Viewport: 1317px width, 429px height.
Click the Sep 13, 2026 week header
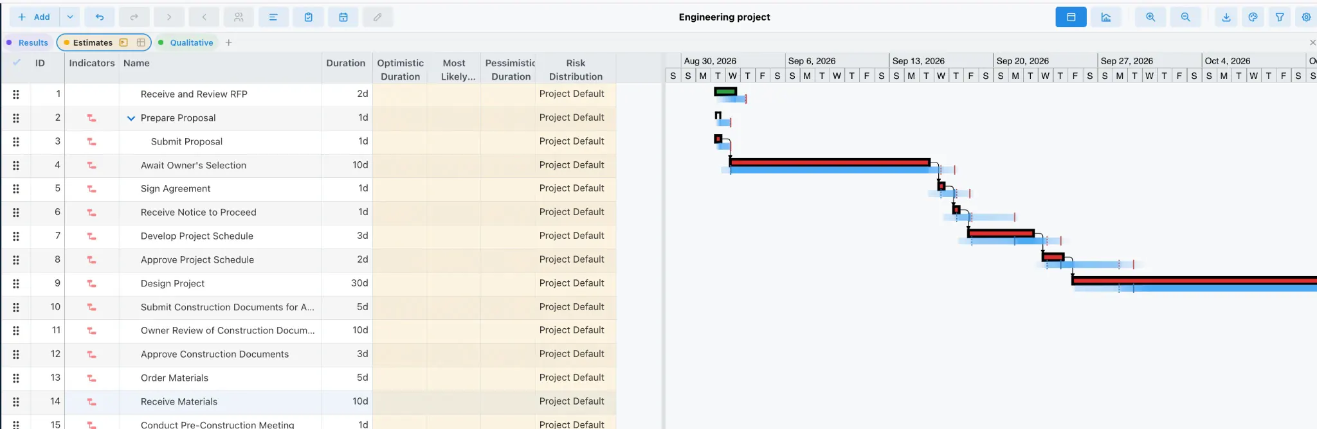coord(941,60)
